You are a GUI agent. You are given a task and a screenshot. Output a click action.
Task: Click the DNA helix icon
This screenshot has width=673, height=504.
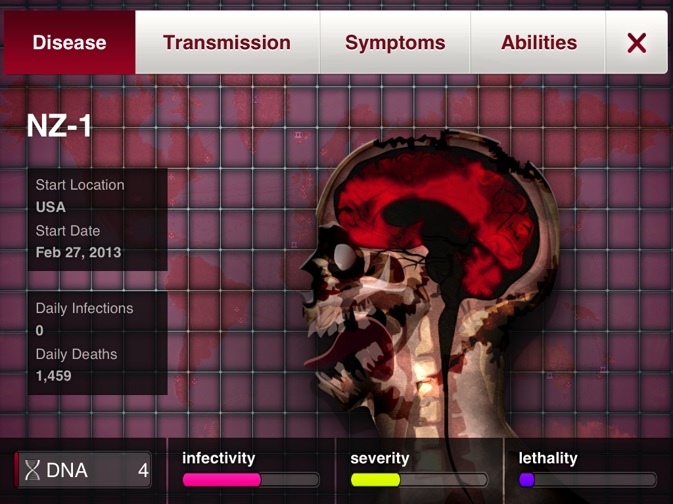tap(32, 470)
